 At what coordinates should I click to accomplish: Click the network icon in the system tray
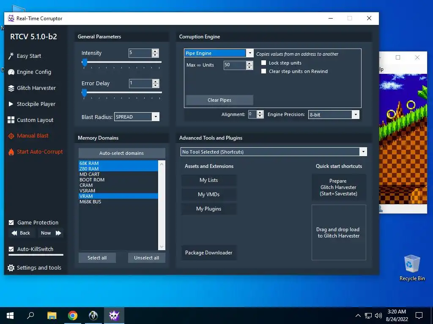(368, 316)
